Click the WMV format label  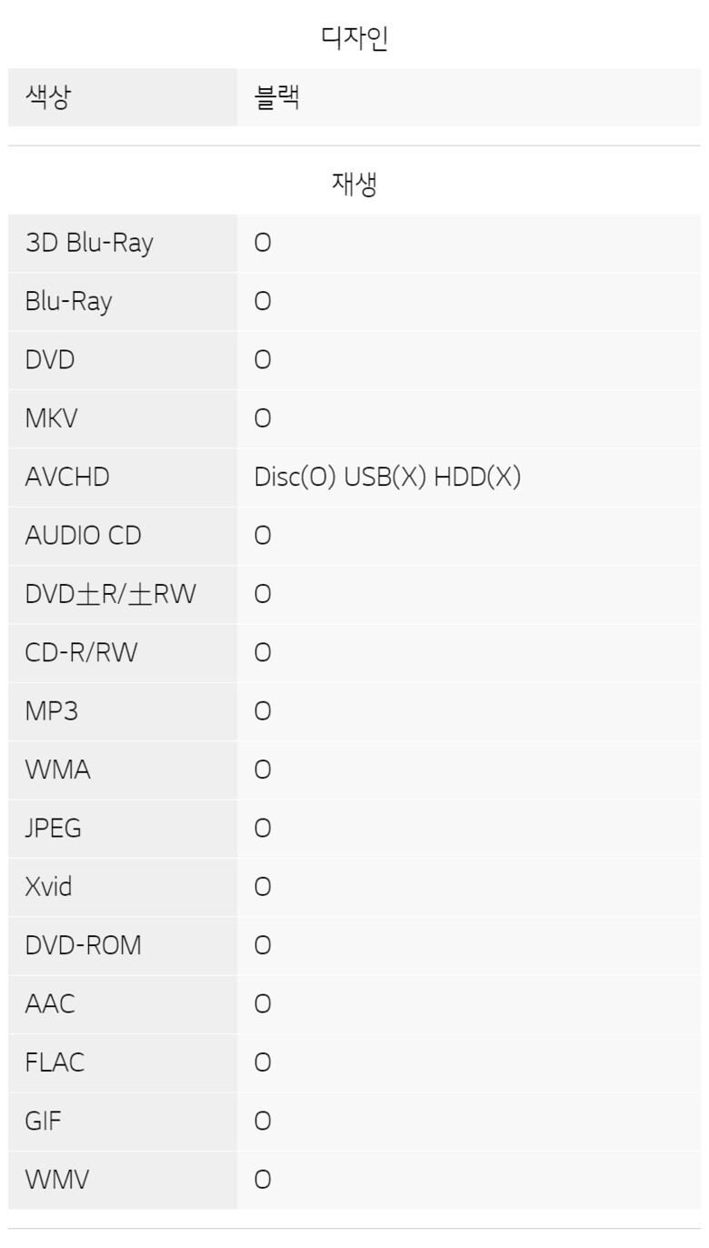pyautogui.click(x=57, y=1180)
